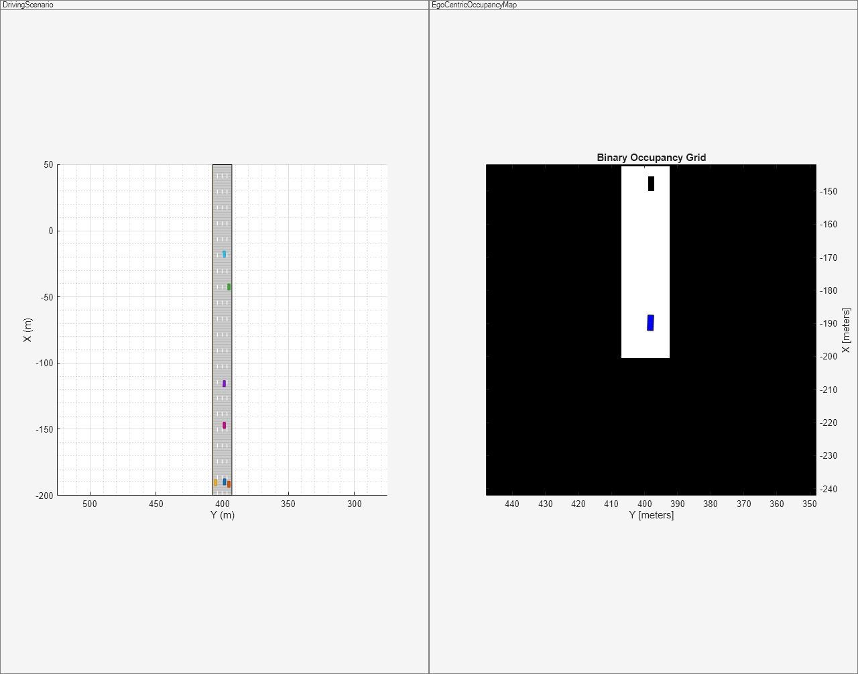
Task: Click the -200 tick label on occupancy grid axis
Action: [827, 356]
